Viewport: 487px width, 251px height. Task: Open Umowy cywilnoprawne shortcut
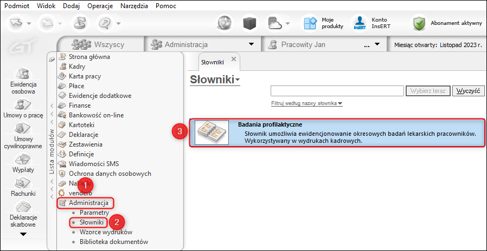[x=23, y=135]
